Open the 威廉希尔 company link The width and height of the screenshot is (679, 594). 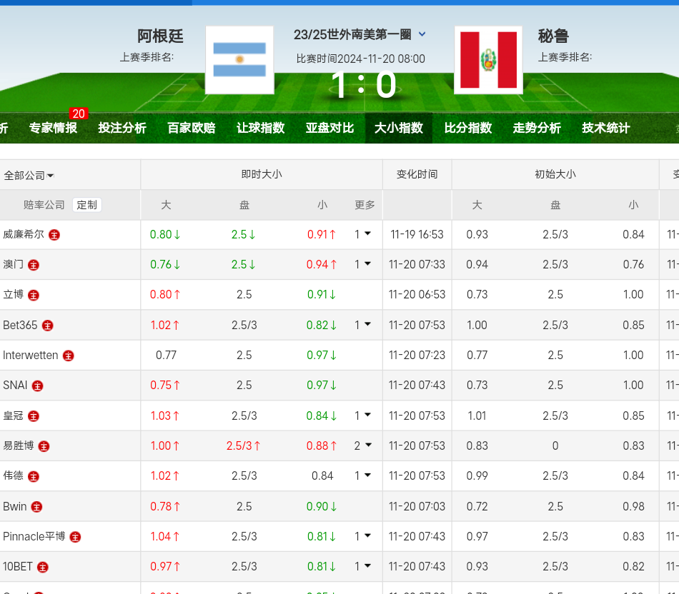coord(24,234)
